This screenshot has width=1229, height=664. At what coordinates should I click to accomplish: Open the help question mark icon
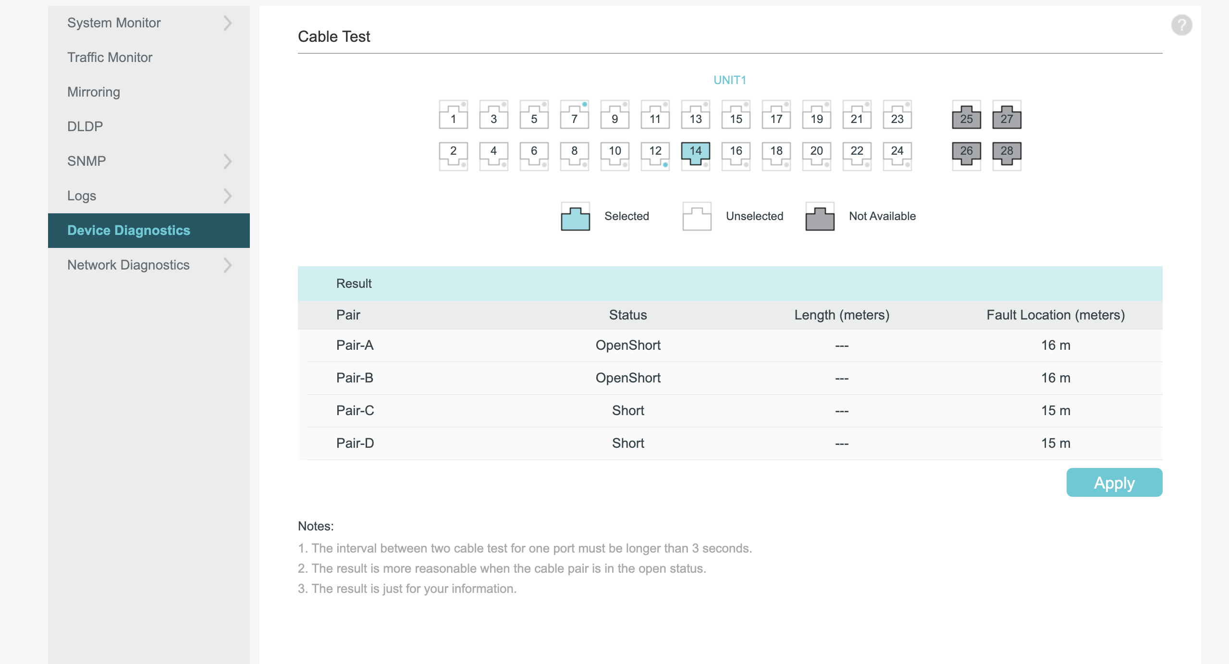(1181, 25)
